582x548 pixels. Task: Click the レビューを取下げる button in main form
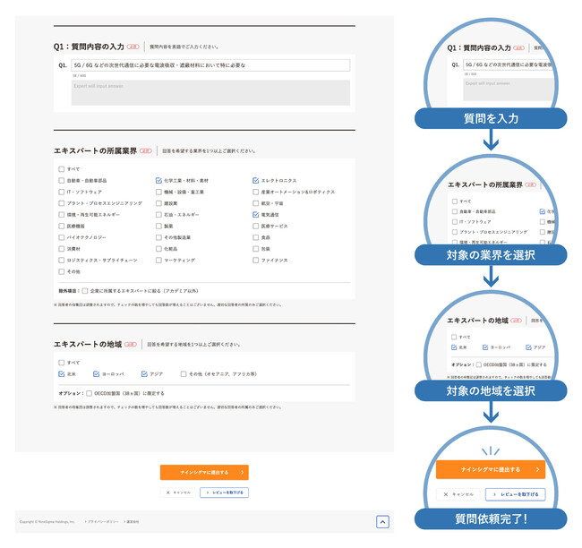tap(224, 492)
